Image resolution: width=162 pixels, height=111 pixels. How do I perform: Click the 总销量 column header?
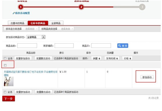pyautogui.click(x=110, y=53)
